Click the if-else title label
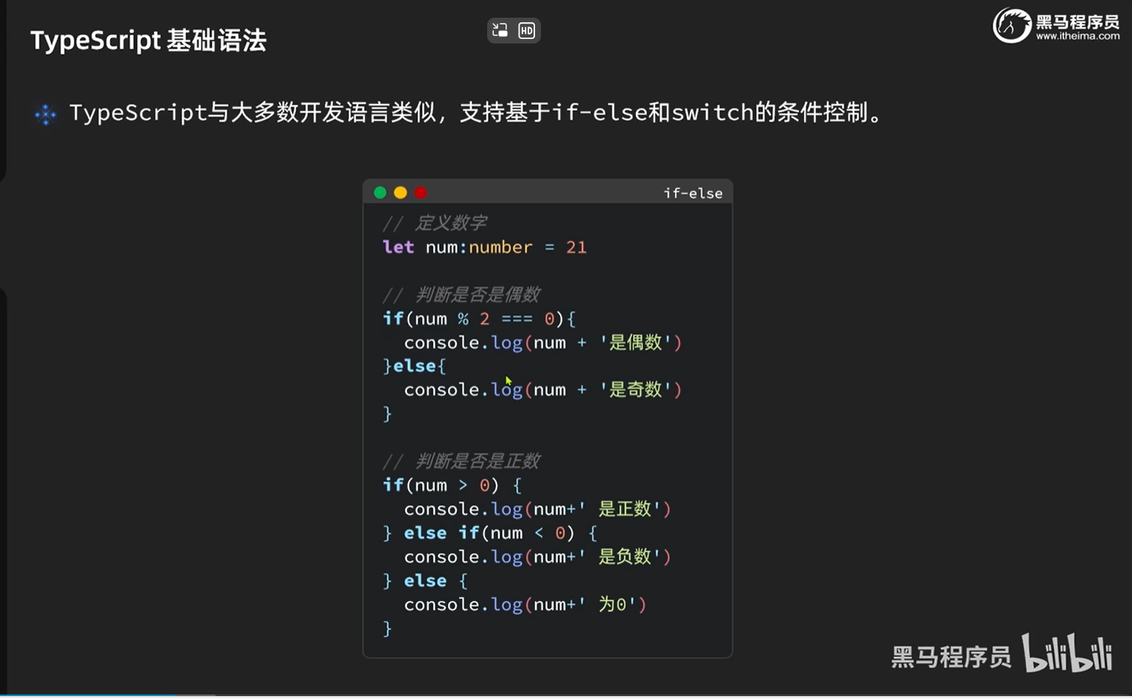 click(x=693, y=193)
